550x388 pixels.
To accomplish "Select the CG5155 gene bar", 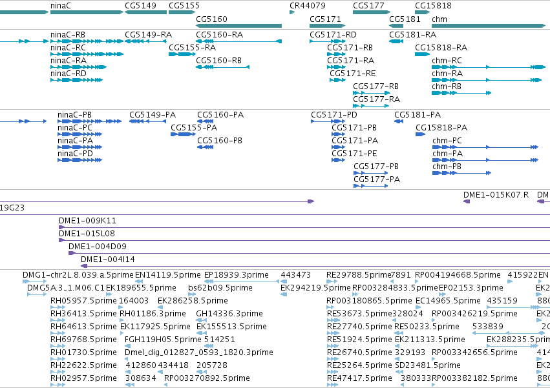I will pyautogui.click(x=182, y=12).
